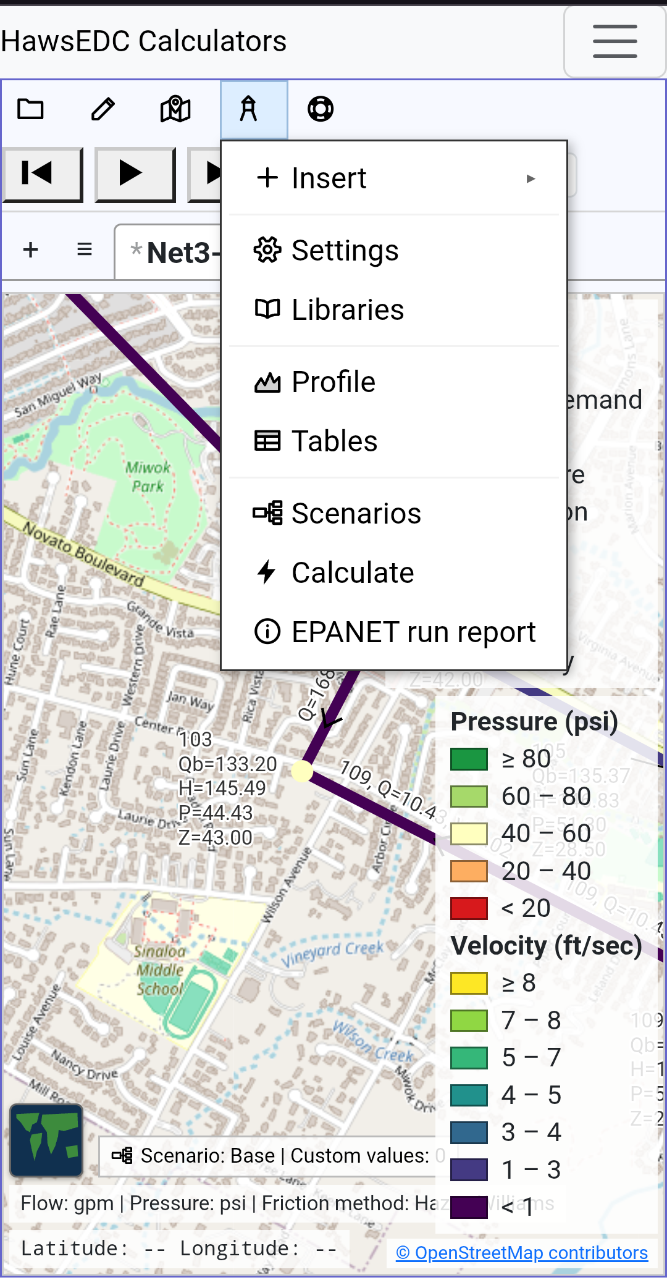Click the velocity 1 – 3 swatch
The width and height of the screenshot is (667, 1280).
coord(469,1170)
